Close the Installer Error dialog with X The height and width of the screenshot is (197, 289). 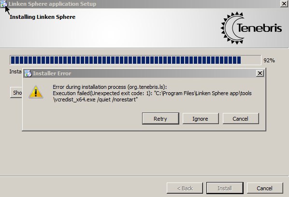pyautogui.click(x=260, y=73)
